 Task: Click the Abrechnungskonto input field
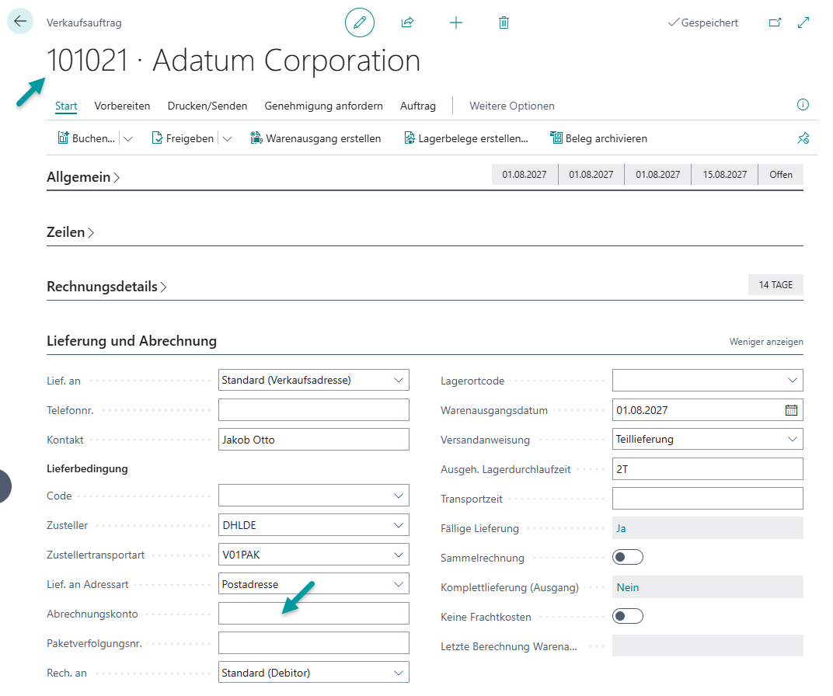tap(313, 613)
